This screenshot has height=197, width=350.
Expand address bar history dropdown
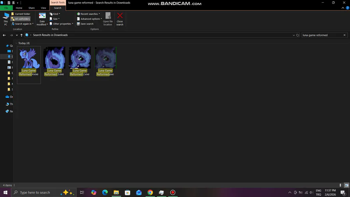(294, 35)
